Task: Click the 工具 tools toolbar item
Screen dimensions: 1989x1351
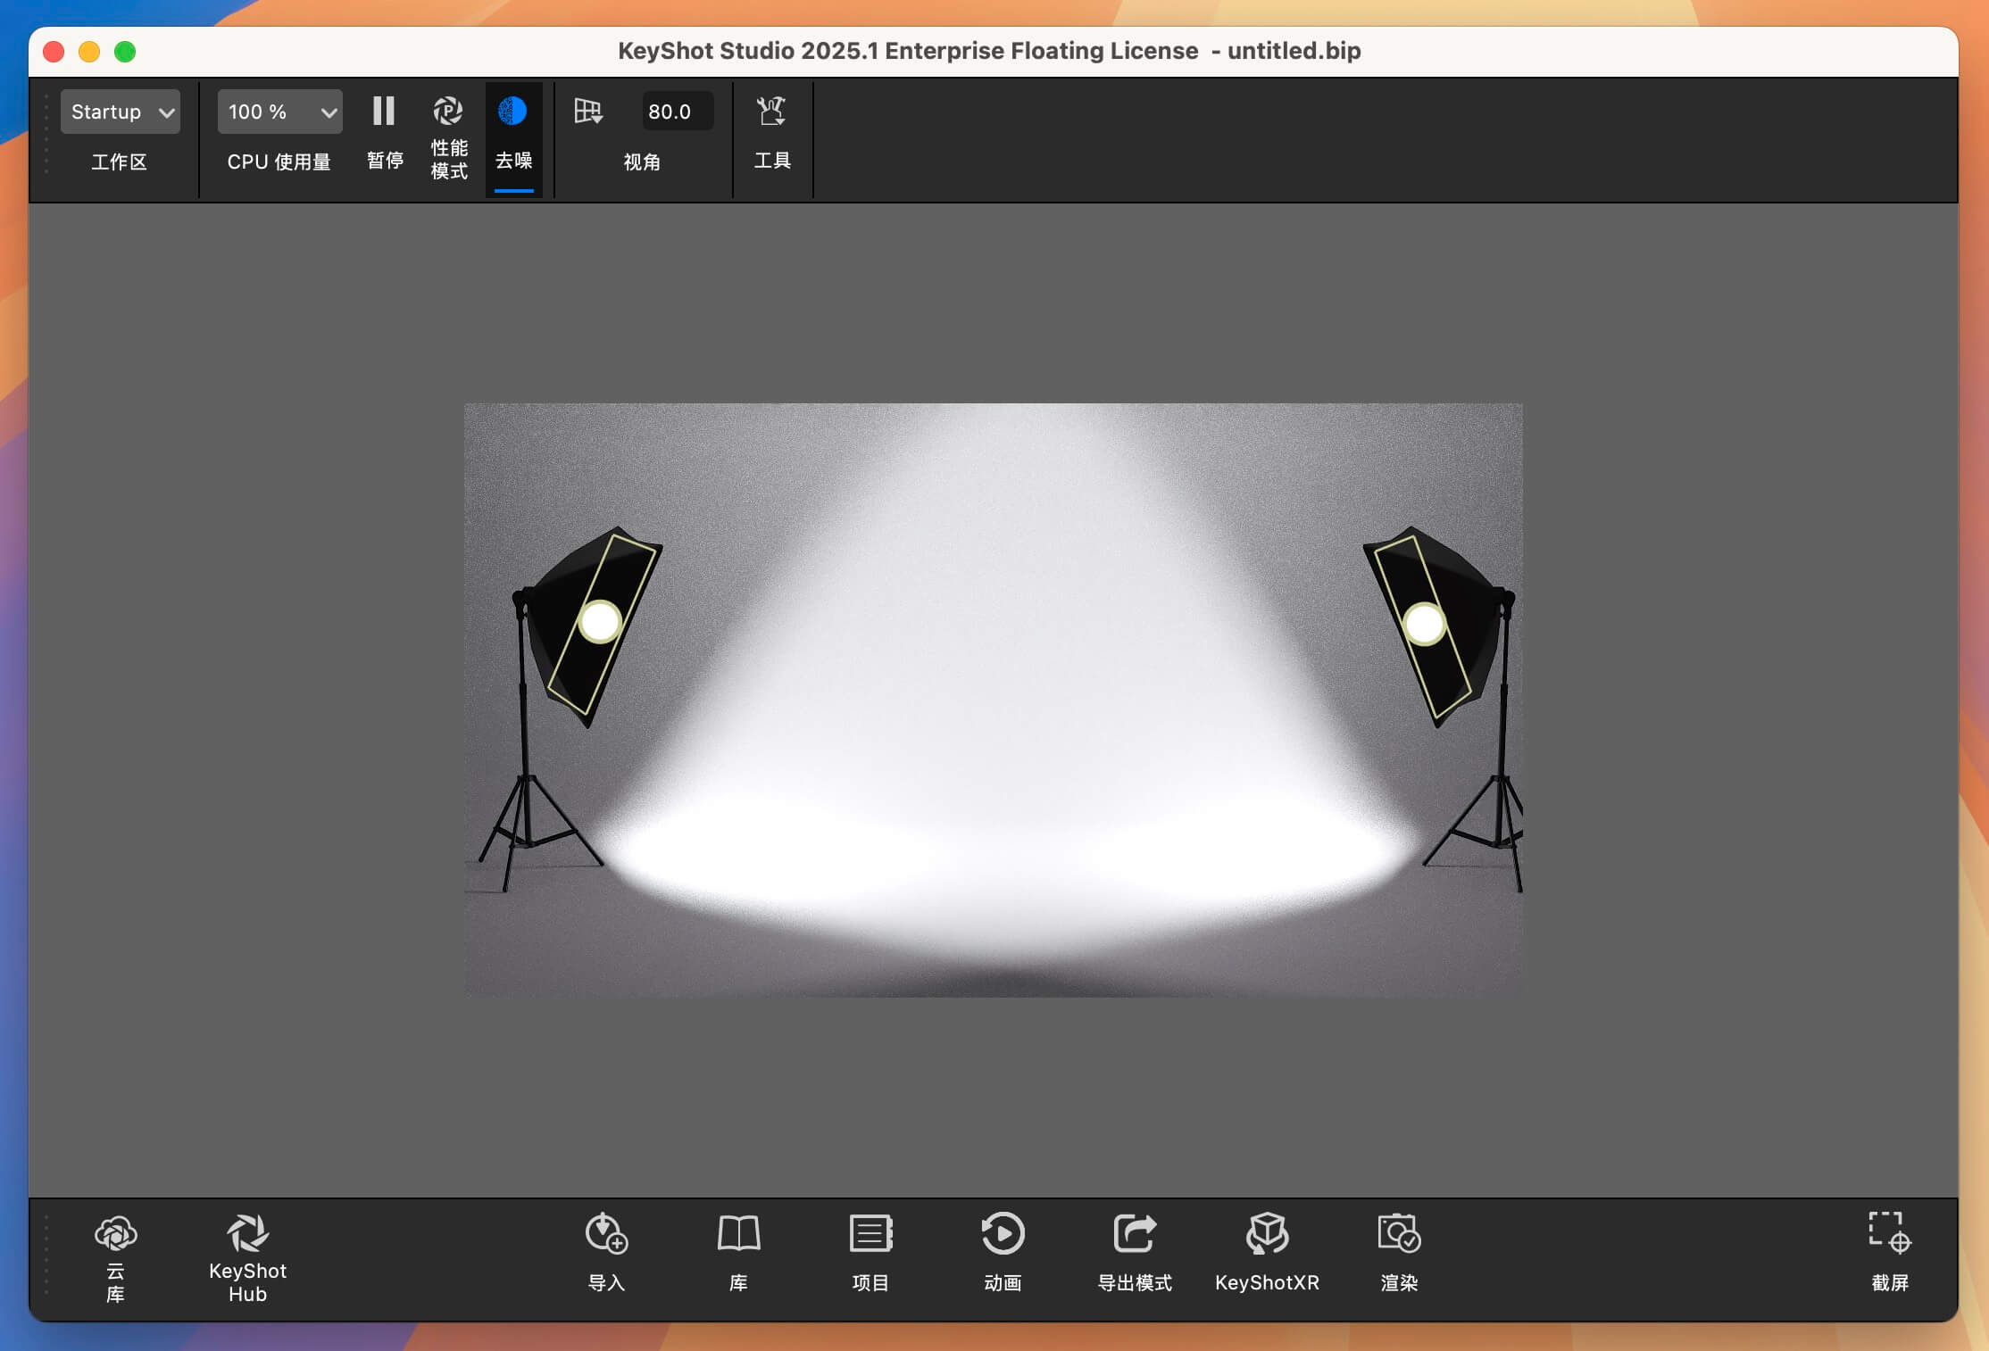Action: pos(772,112)
